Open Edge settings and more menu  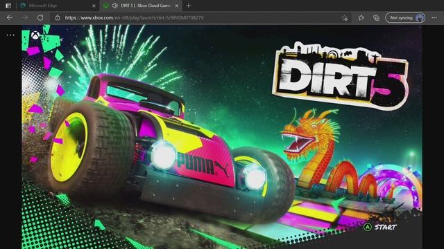point(434,18)
